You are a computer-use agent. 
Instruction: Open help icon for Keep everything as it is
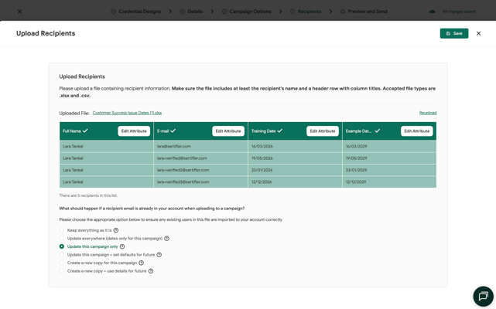click(116, 230)
